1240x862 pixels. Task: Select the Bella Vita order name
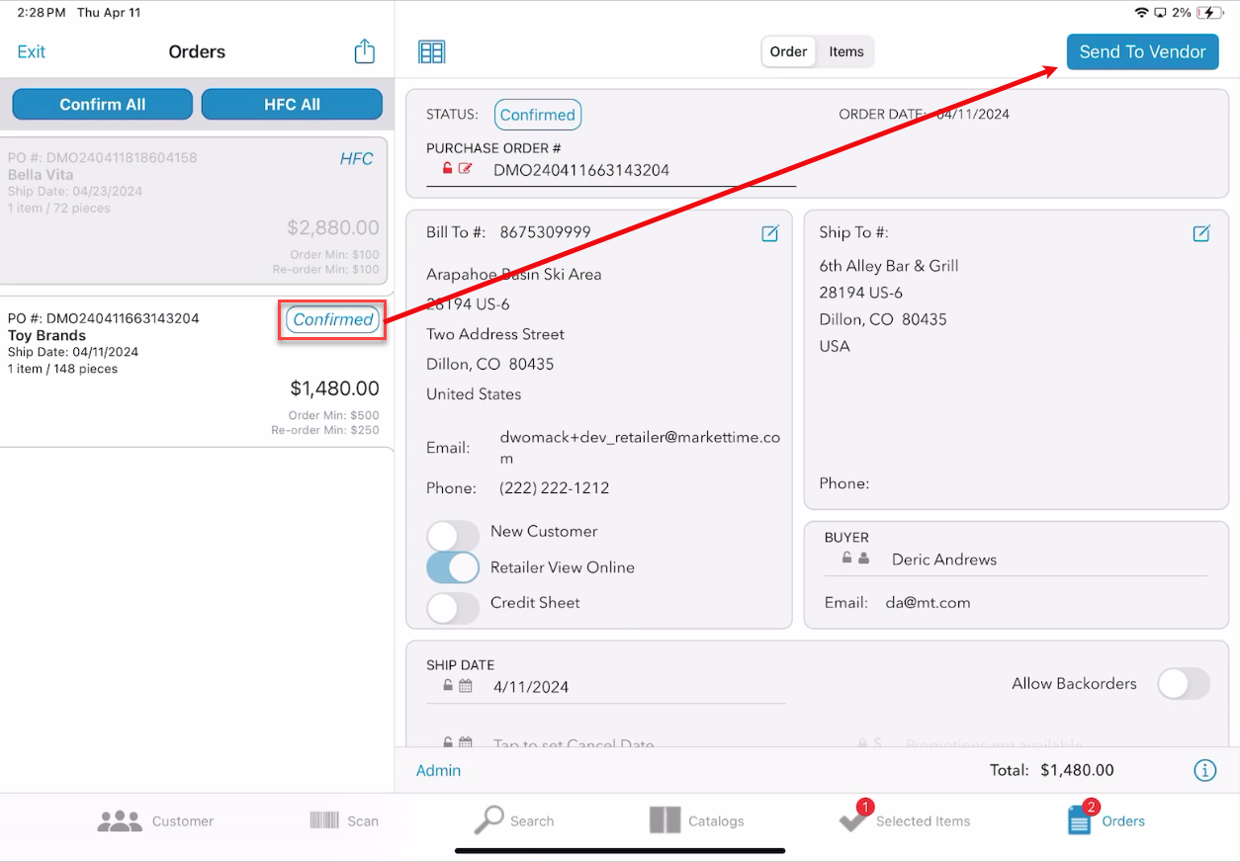coord(41,175)
